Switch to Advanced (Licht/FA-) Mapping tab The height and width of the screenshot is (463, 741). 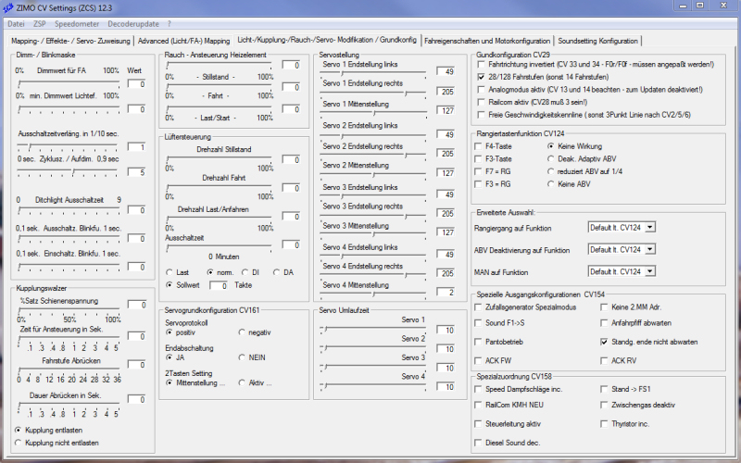[183, 41]
